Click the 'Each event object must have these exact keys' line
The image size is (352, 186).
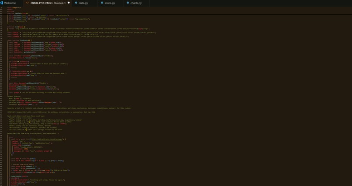click(x=26, y=116)
